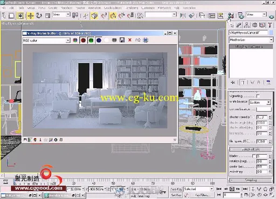276x199 pixels.
Task: Click the blue channel button in V-Ray frame buffer
Action: [x=99, y=40]
